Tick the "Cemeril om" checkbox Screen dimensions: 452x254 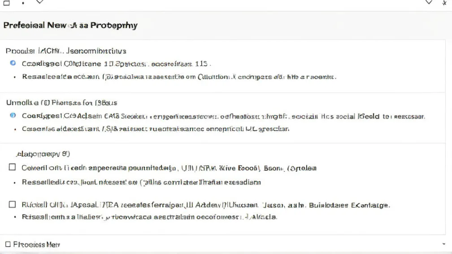pyautogui.click(x=13, y=168)
